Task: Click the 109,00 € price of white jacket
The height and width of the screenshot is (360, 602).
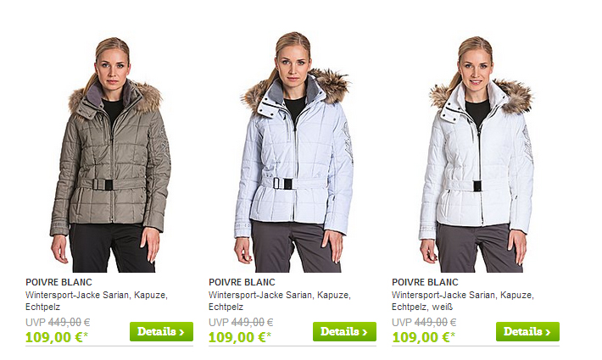Action: pyautogui.click(x=421, y=337)
